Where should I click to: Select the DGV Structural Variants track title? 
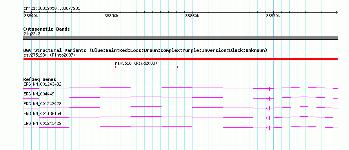point(145,50)
